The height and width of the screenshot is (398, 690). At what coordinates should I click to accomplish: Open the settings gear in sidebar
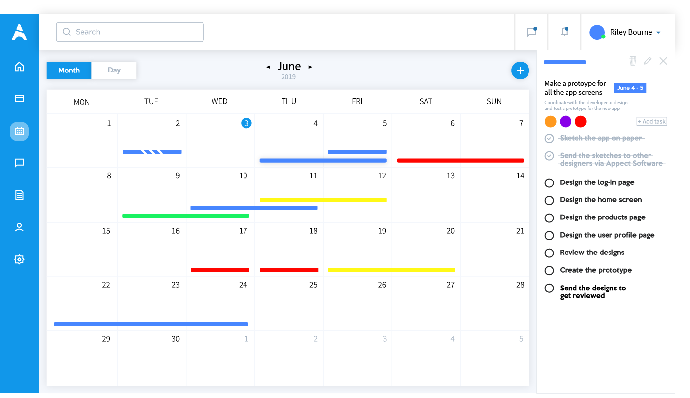[x=19, y=259]
